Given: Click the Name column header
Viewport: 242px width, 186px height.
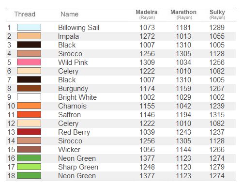Looking at the screenshot, I should tap(70, 14).
